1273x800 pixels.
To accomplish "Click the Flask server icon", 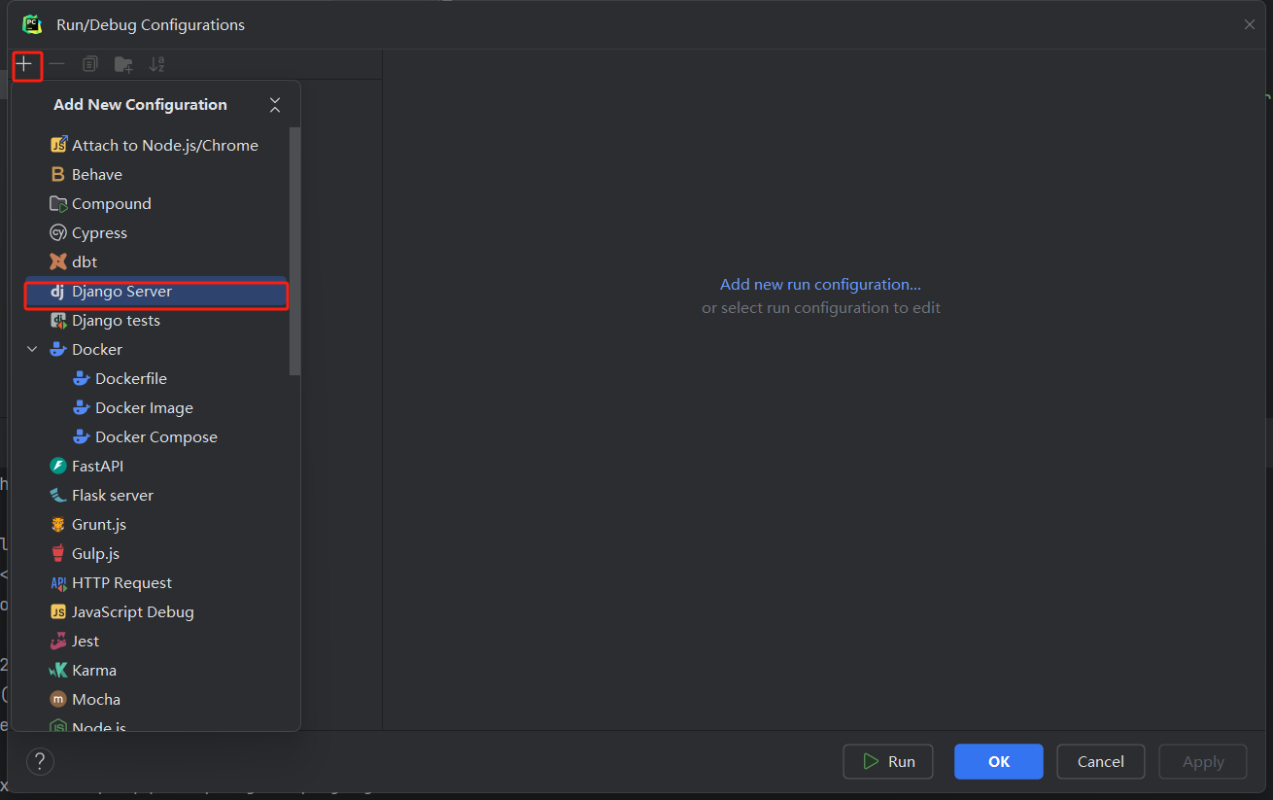I will tap(58, 495).
